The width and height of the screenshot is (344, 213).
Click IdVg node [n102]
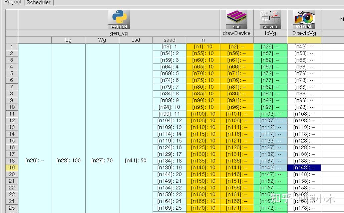point(270,114)
